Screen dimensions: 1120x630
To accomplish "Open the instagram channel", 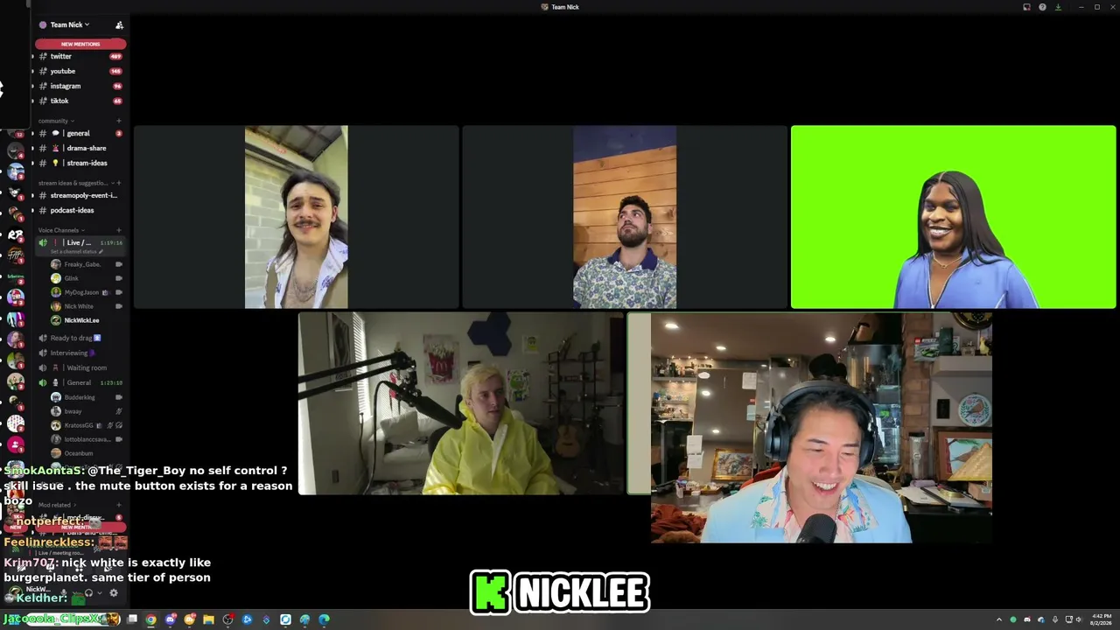I will 79,86.
